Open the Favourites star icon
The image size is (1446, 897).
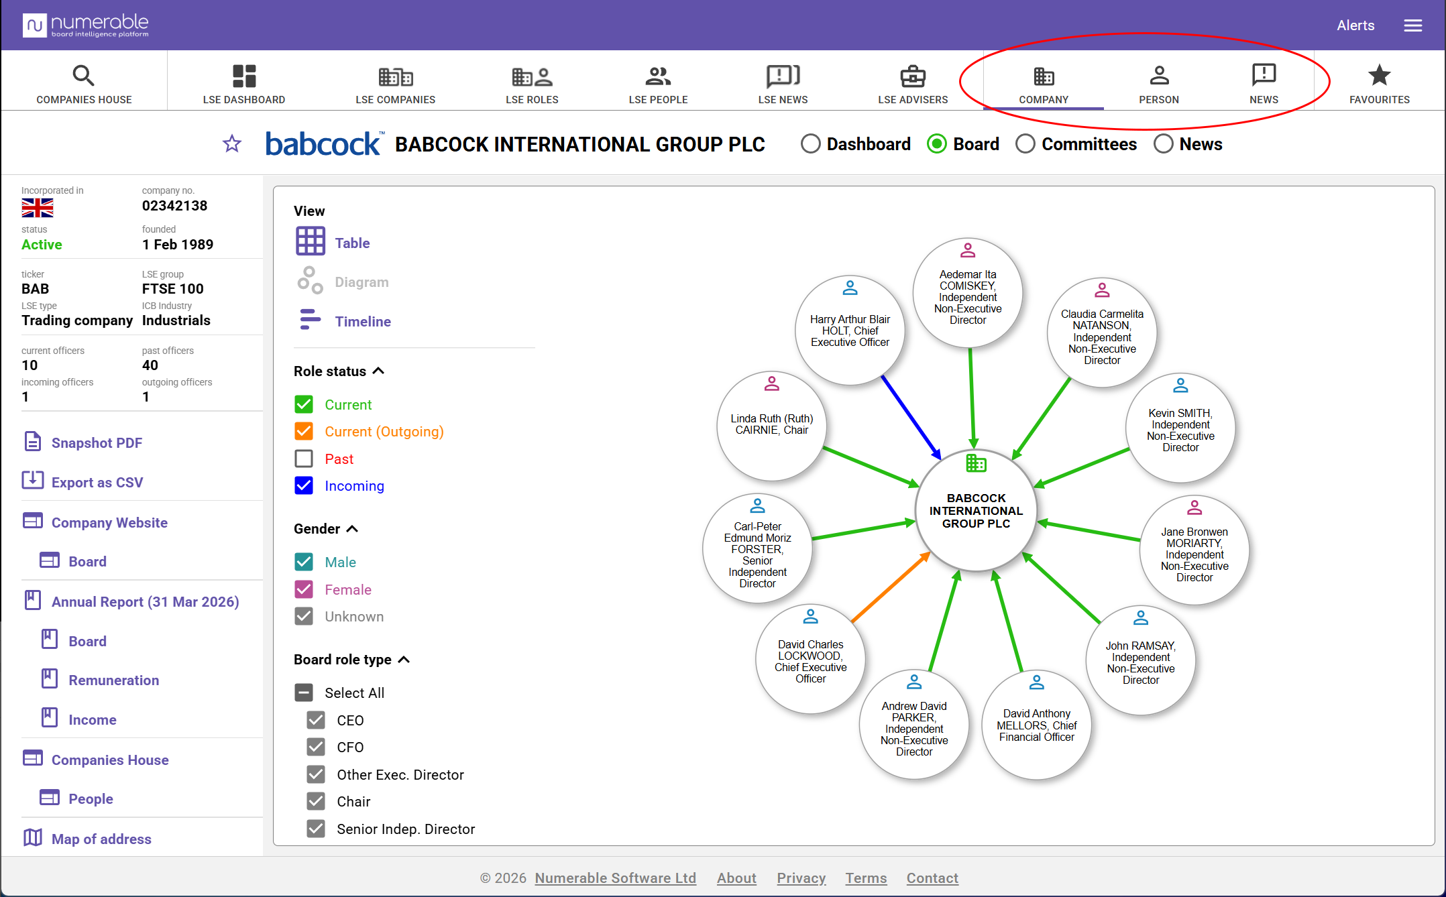(1379, 75)
